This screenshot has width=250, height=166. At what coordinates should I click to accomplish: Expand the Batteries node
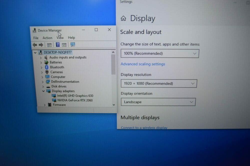41,63
